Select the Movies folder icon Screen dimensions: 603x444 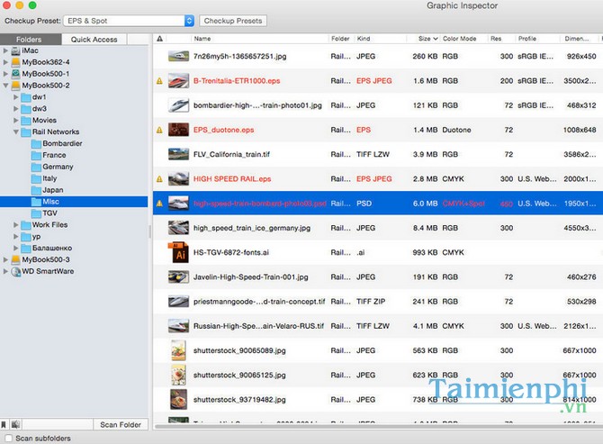tap(26, 121)
